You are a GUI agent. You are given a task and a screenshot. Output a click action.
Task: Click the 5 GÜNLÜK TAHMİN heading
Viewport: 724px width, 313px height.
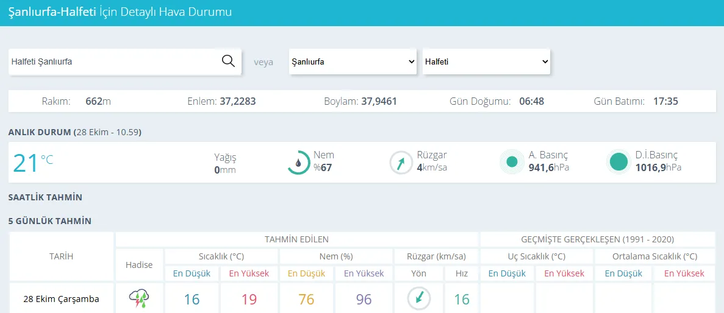50,221
